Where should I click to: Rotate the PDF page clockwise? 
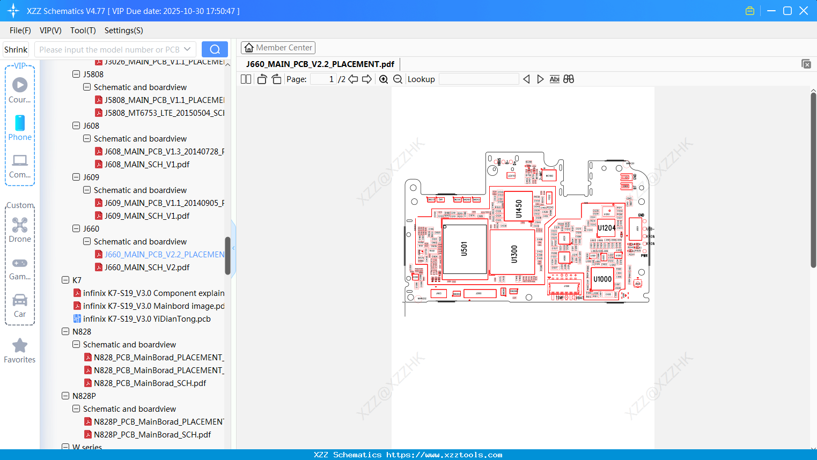tap(276, 79)
